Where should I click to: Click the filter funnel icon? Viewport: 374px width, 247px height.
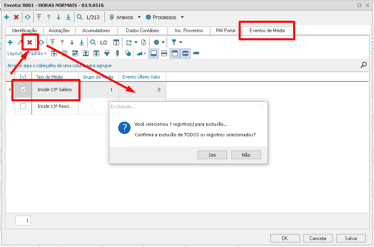click(x=174, y=42)
